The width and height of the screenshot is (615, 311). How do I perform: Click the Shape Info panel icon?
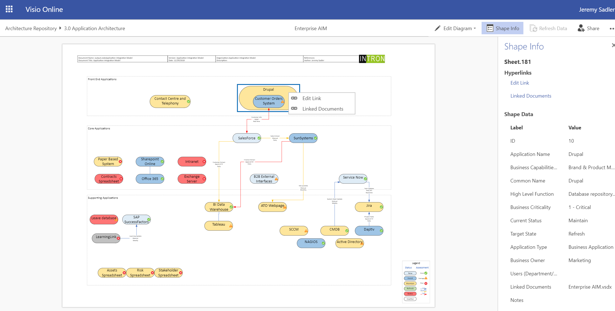tap(490, 28)
